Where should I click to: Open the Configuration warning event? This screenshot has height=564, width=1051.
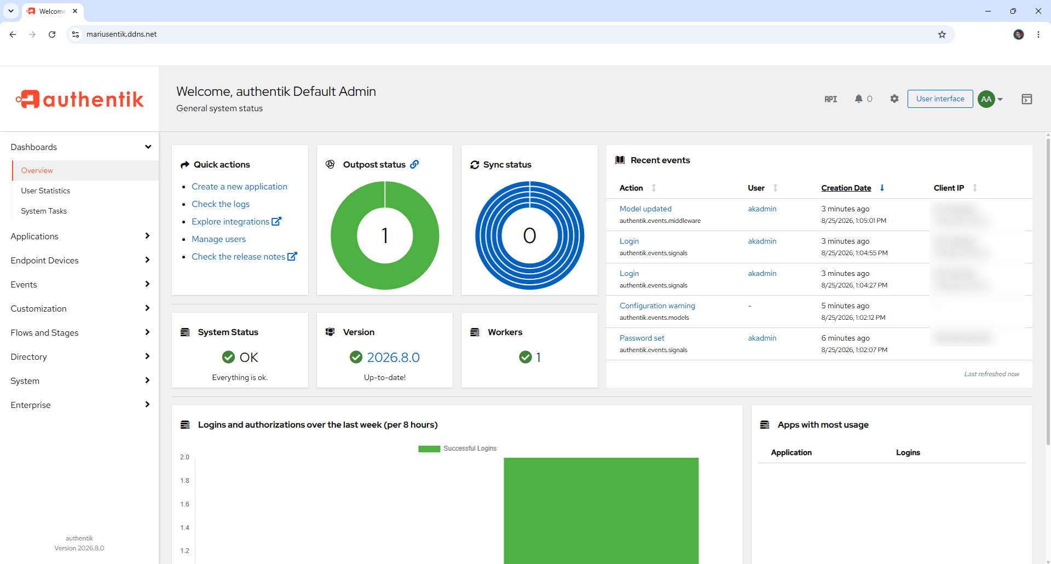pyautogui.click(x=657, y=306)
